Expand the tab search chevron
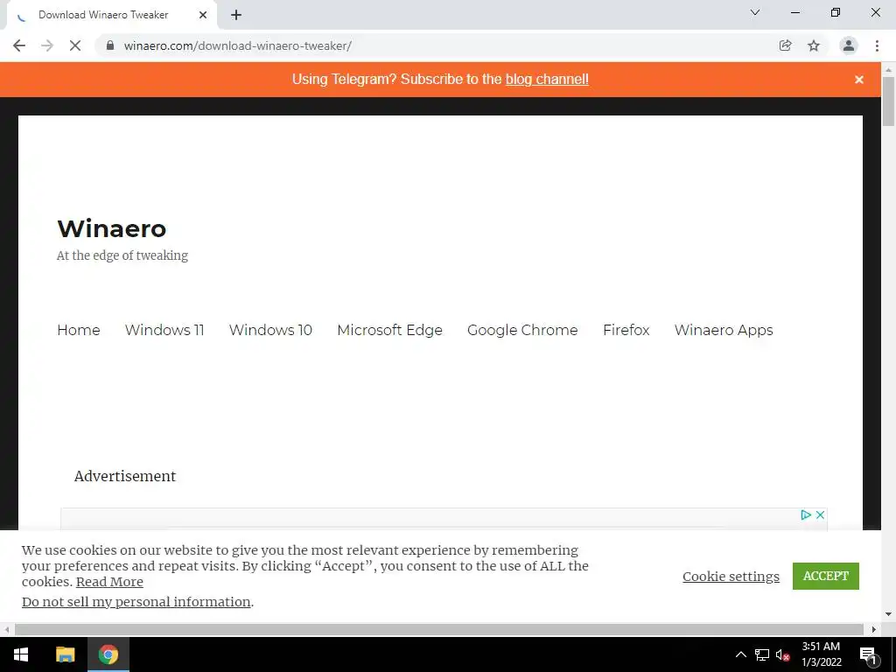Viewport: 896px width, 672px height. click(x=755, y=12)
